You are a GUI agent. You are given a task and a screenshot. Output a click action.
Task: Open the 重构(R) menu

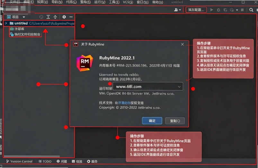85,2
